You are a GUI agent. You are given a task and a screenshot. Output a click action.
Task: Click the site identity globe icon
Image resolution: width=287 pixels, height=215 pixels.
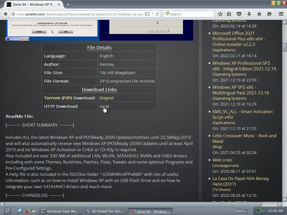point(13,14)
